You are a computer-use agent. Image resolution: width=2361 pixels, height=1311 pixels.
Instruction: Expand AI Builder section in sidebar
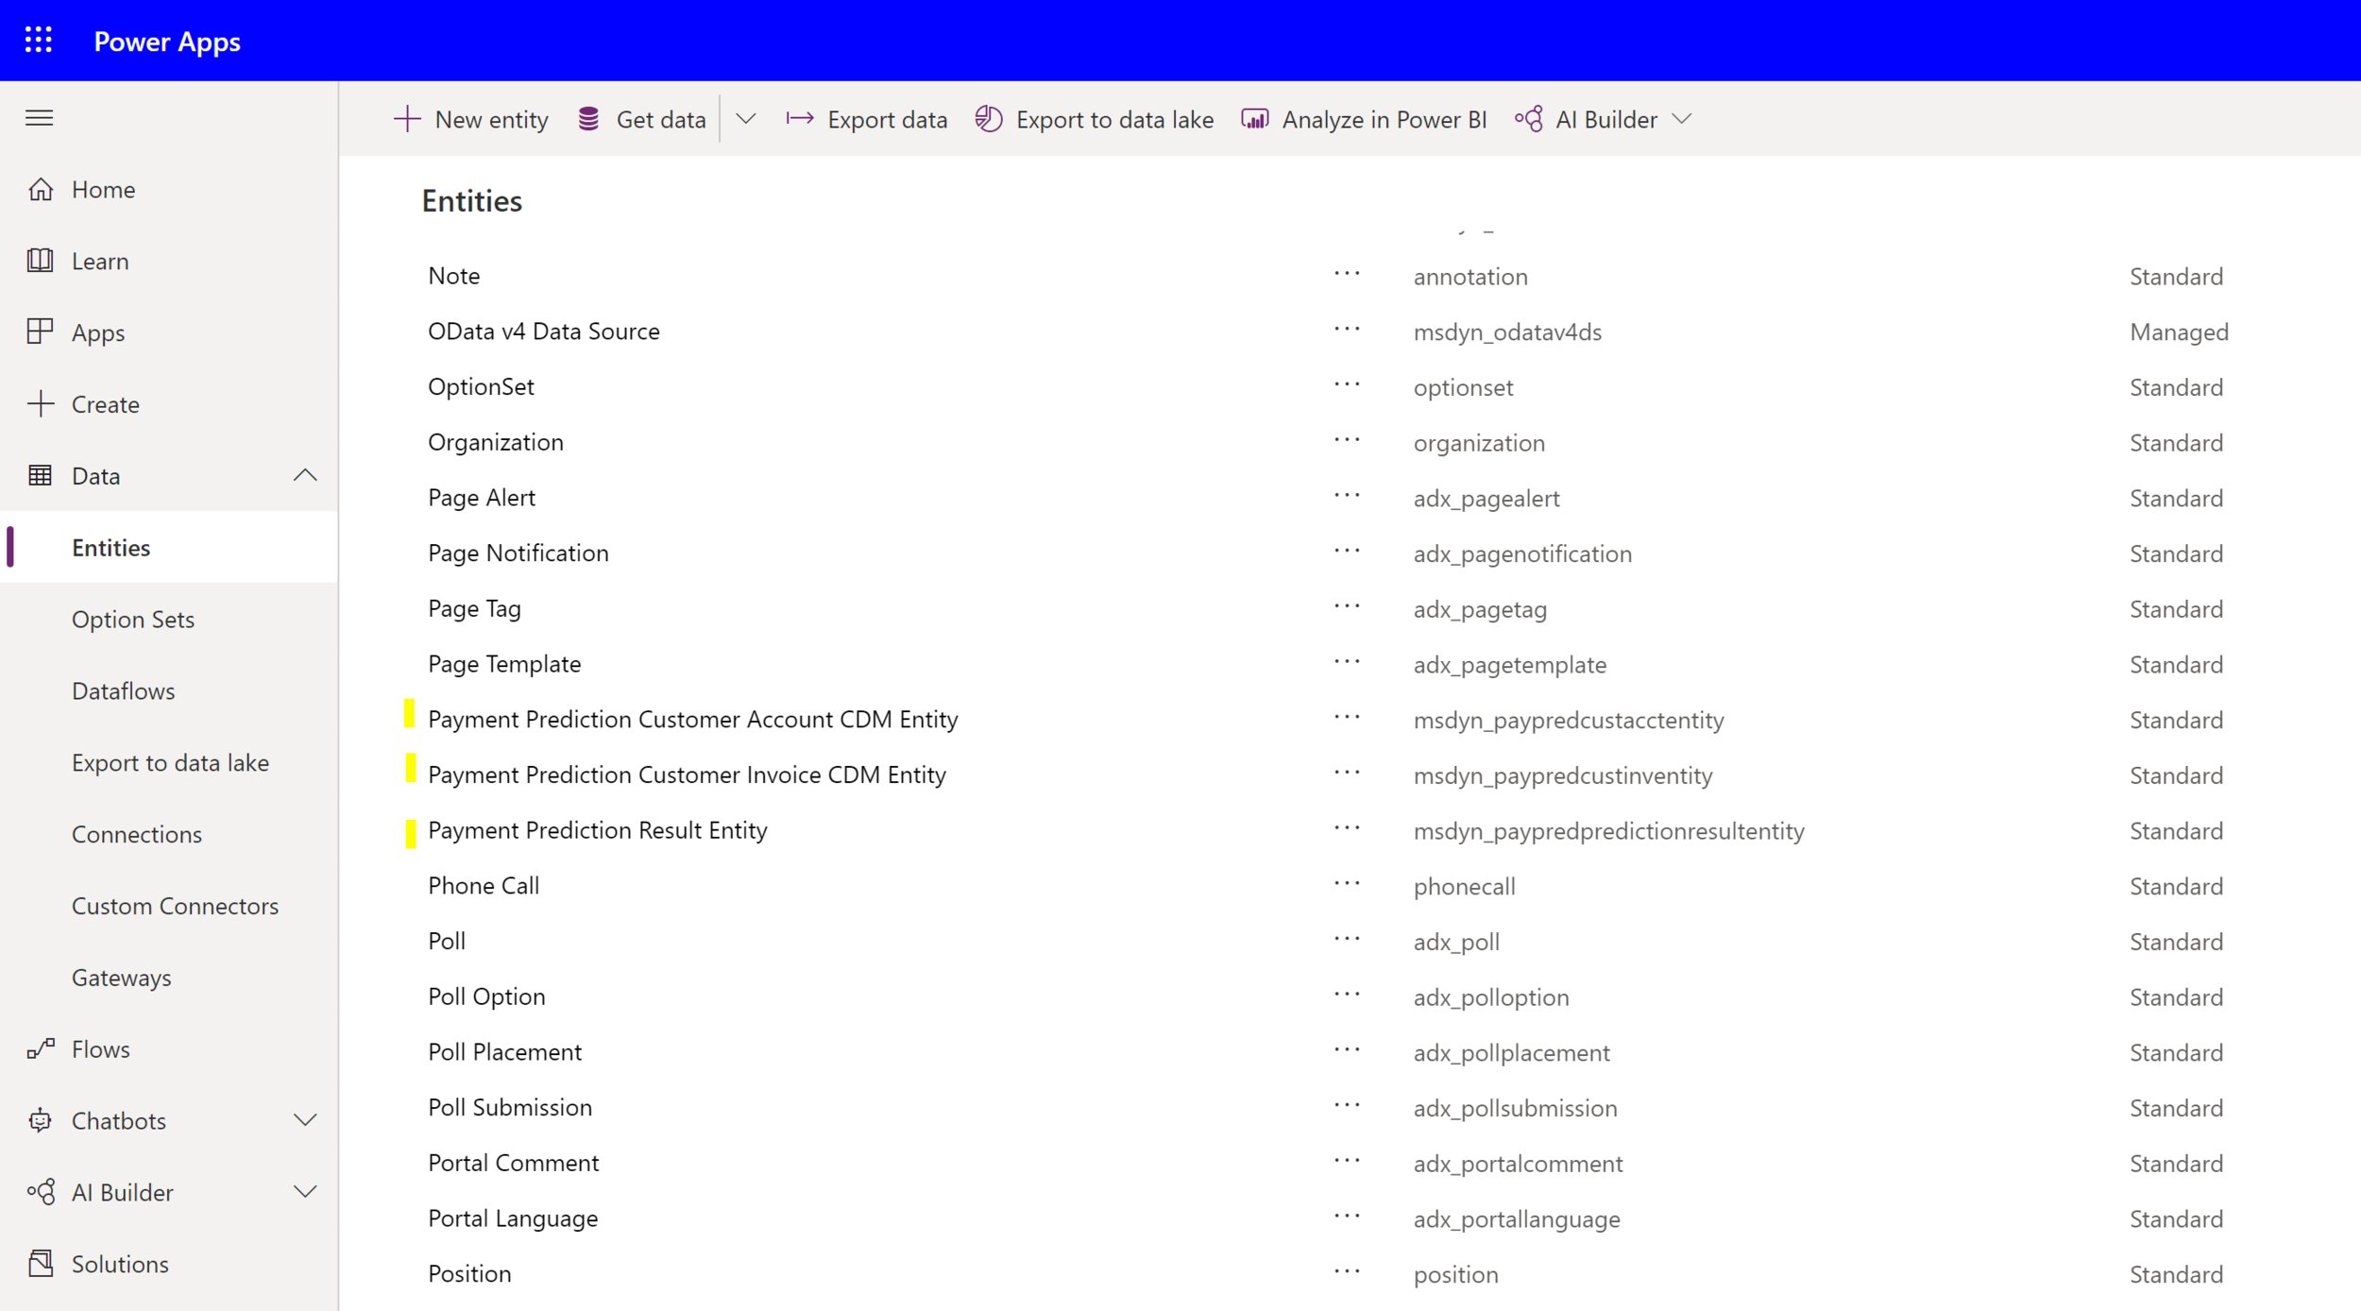304,1192
